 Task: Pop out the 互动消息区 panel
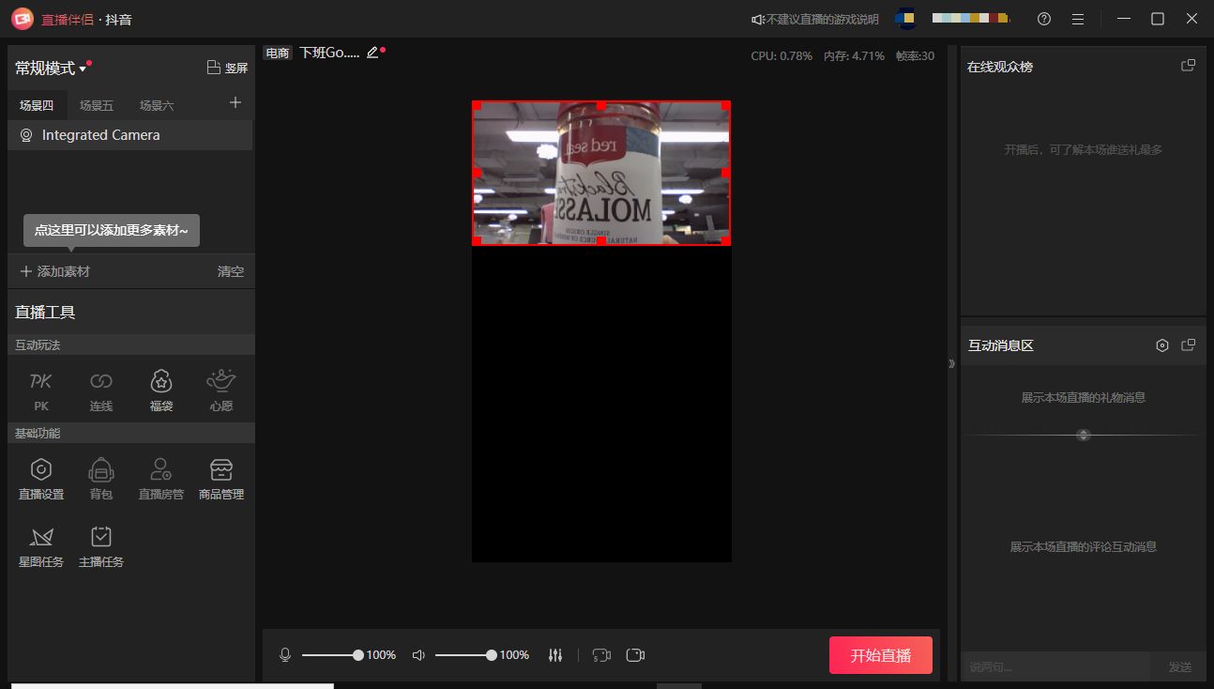tap(1188, 345)
